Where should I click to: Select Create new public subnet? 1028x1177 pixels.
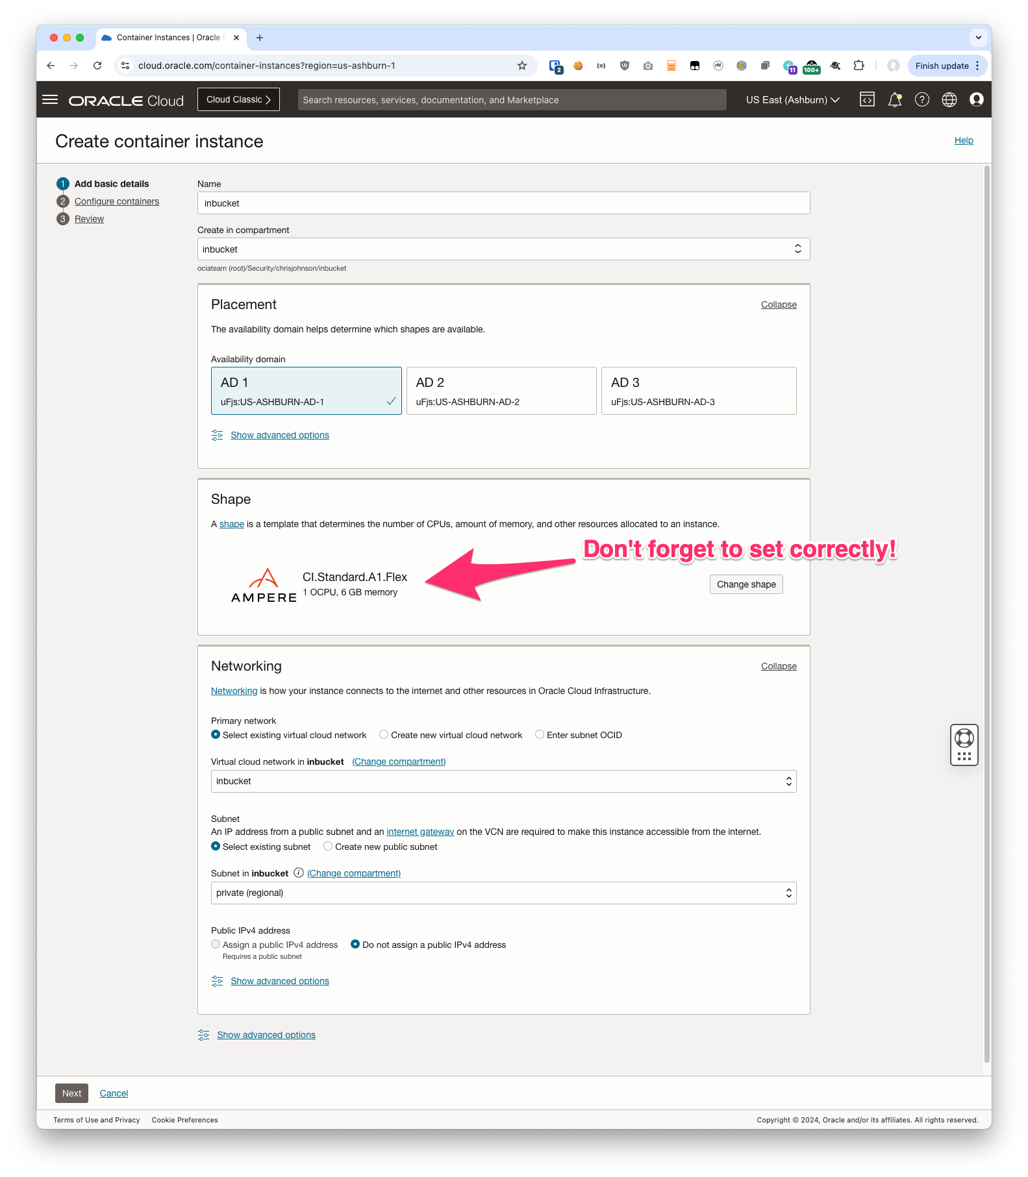(328, 847)
